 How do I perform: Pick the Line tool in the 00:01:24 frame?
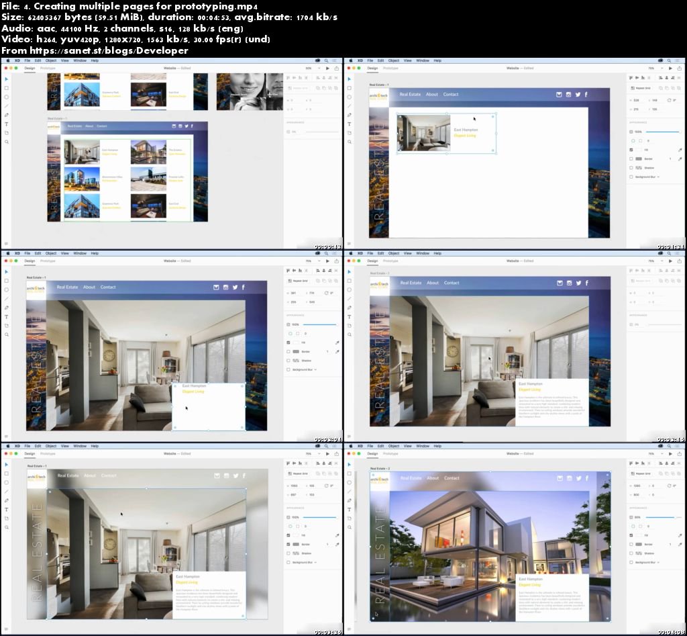(x=349, y=106)
